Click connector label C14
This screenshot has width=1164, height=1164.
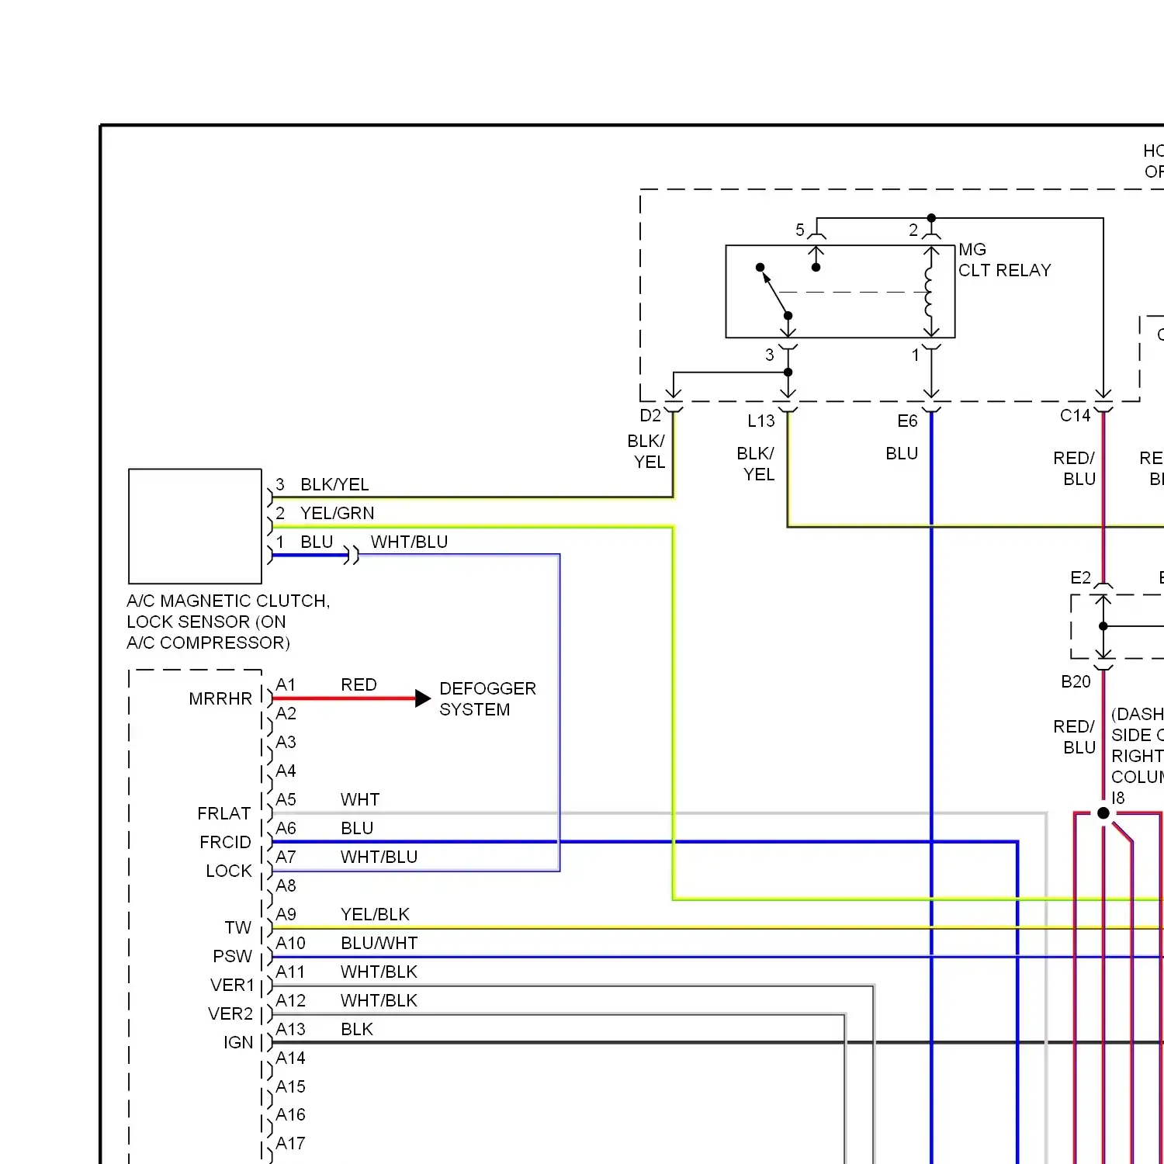tap(1076, 415)
